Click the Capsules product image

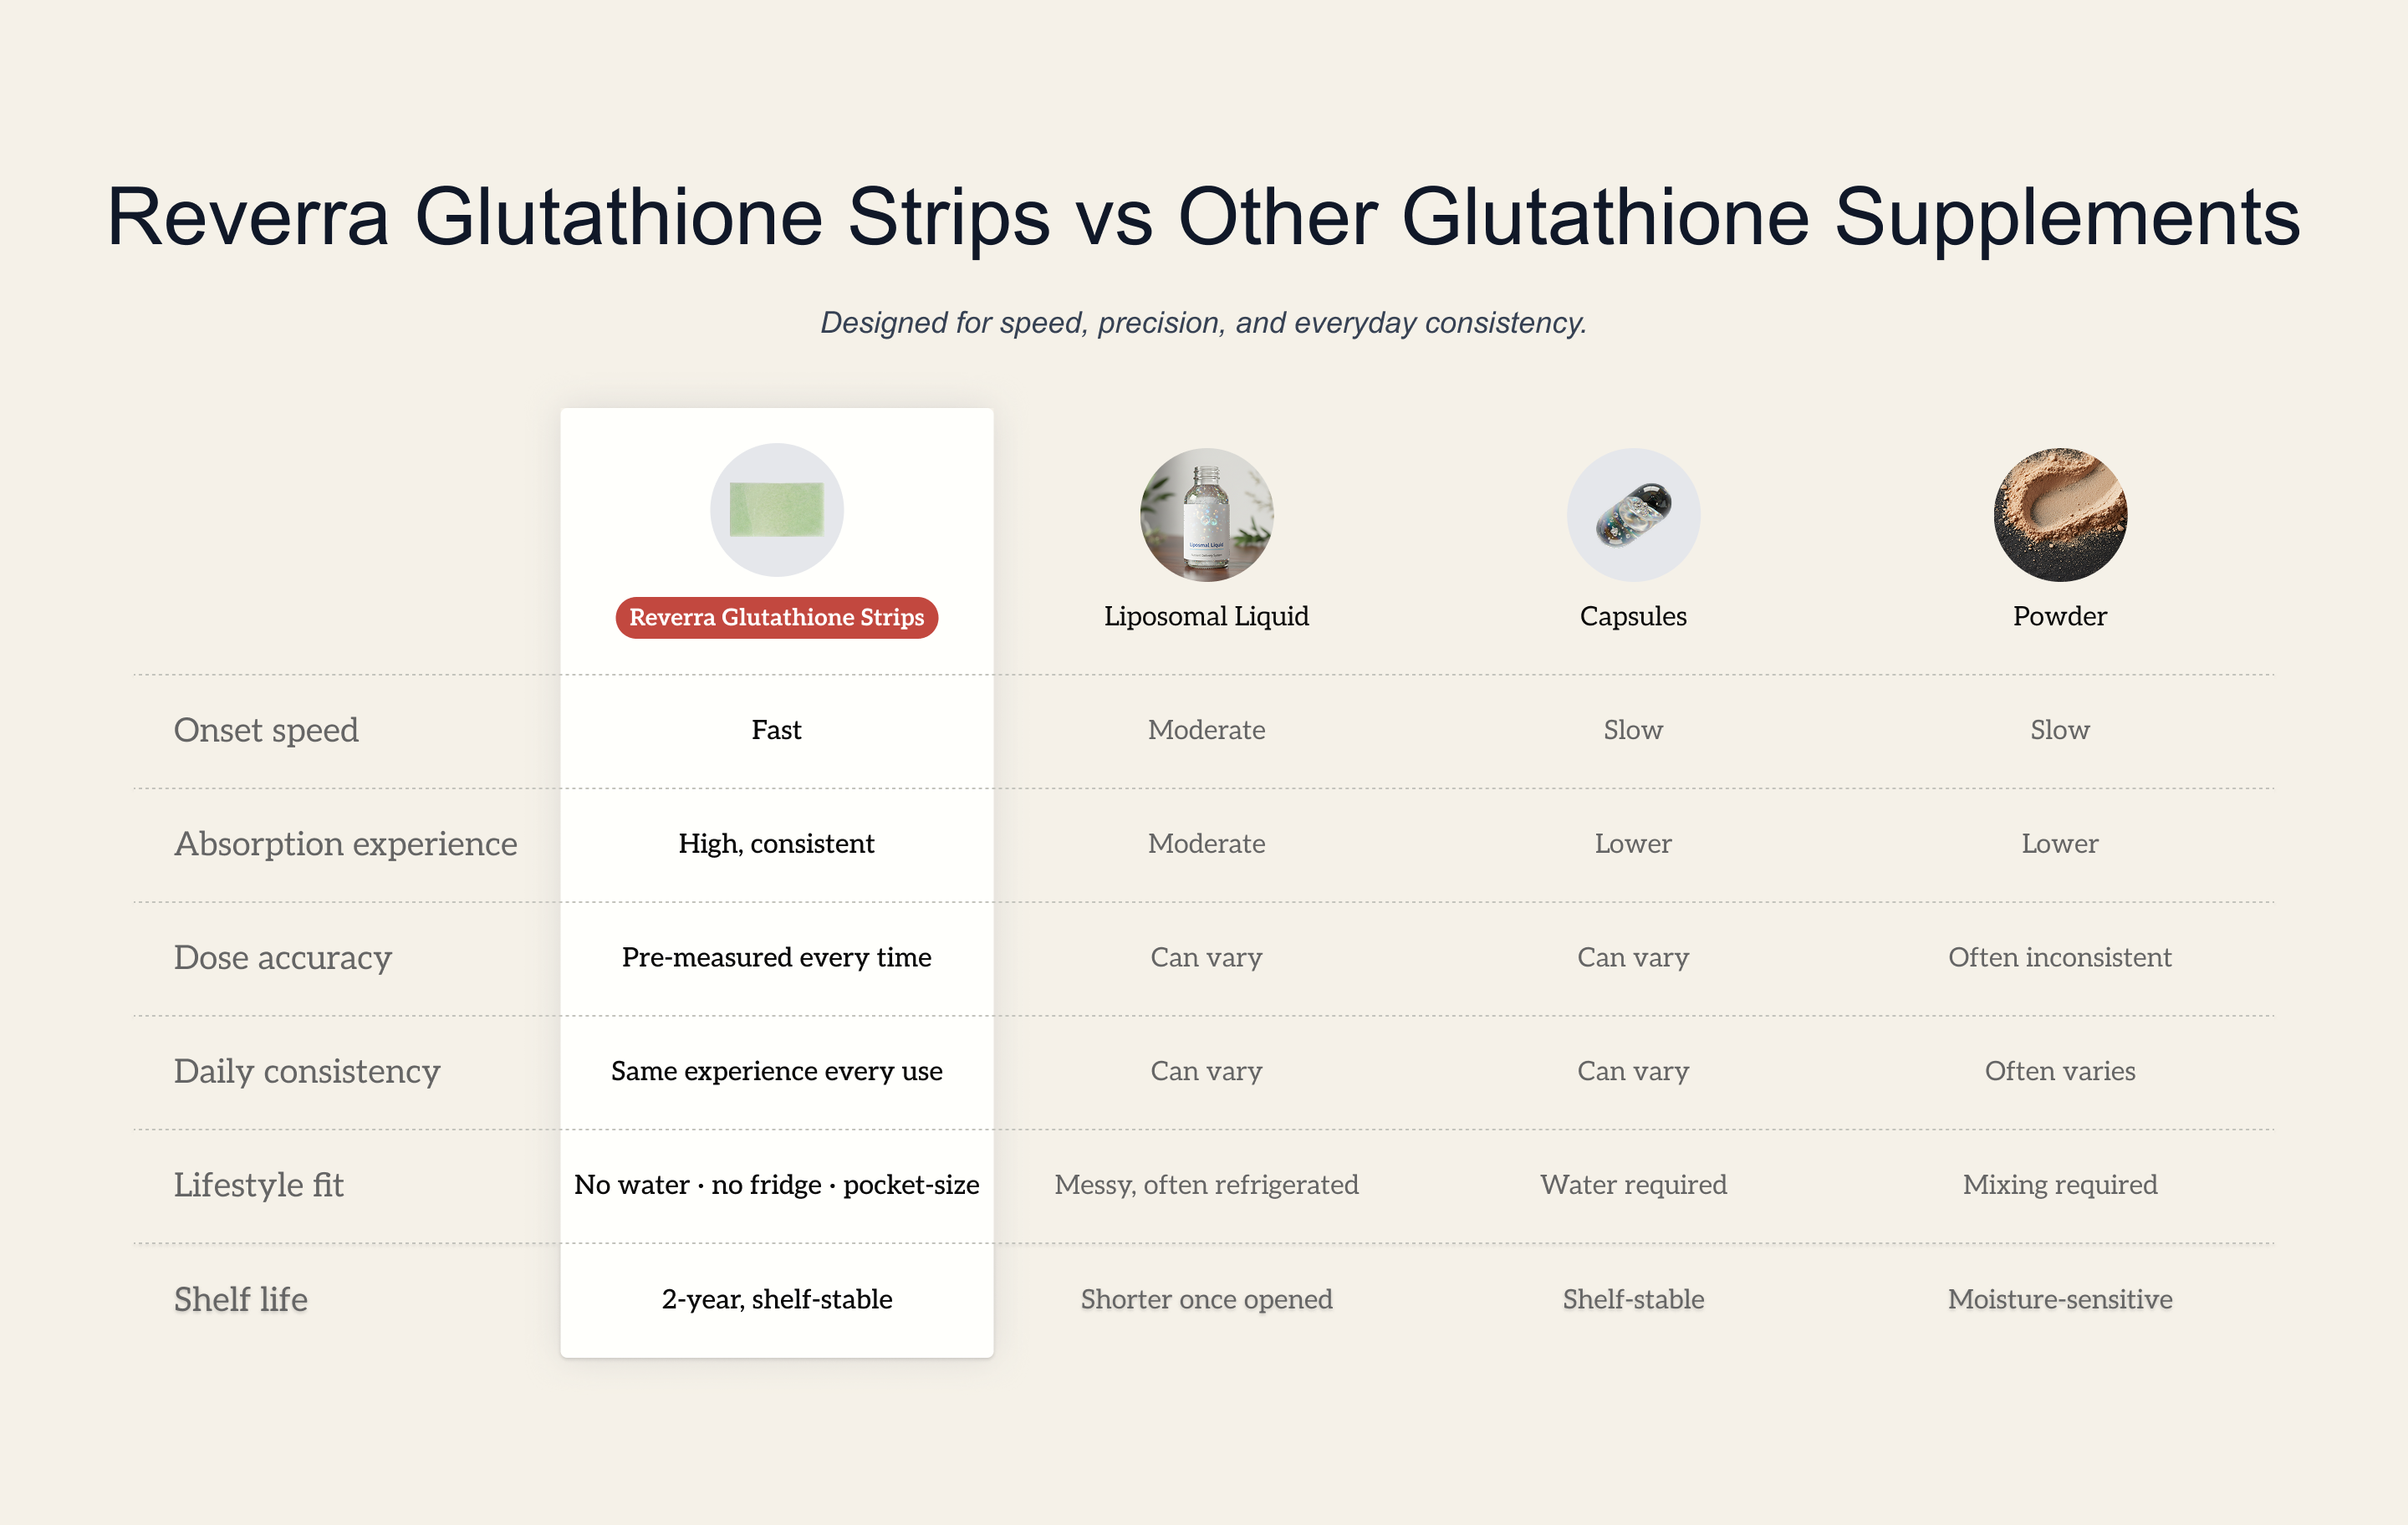pyautogui.click(x=1633, y=514)
